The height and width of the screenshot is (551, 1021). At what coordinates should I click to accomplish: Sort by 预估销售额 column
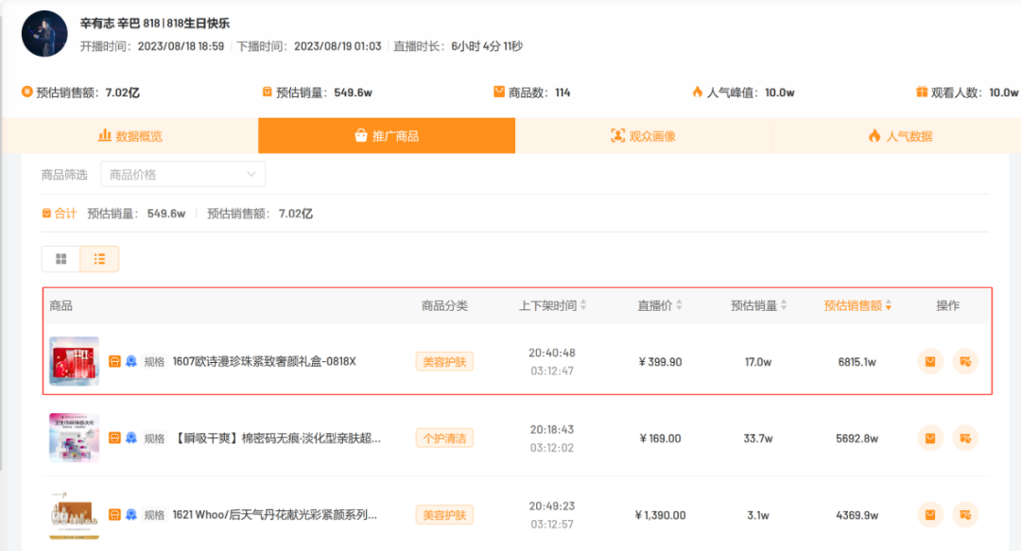pos(857,305)
